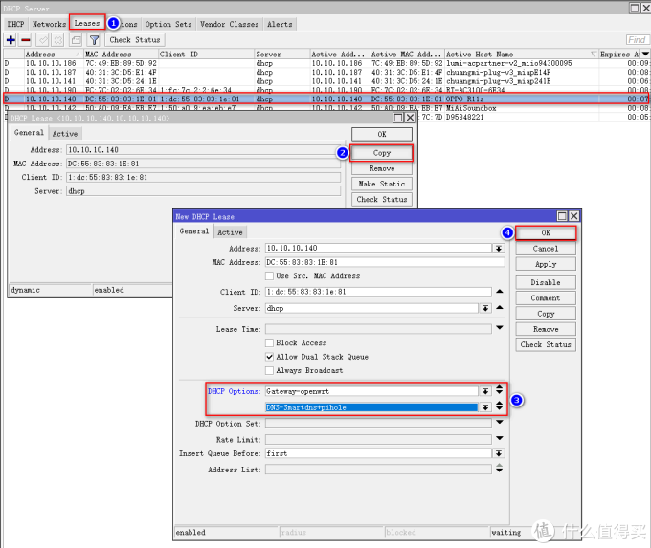Edit MAC Address field in New DHCP Lease

coord(385,262)
